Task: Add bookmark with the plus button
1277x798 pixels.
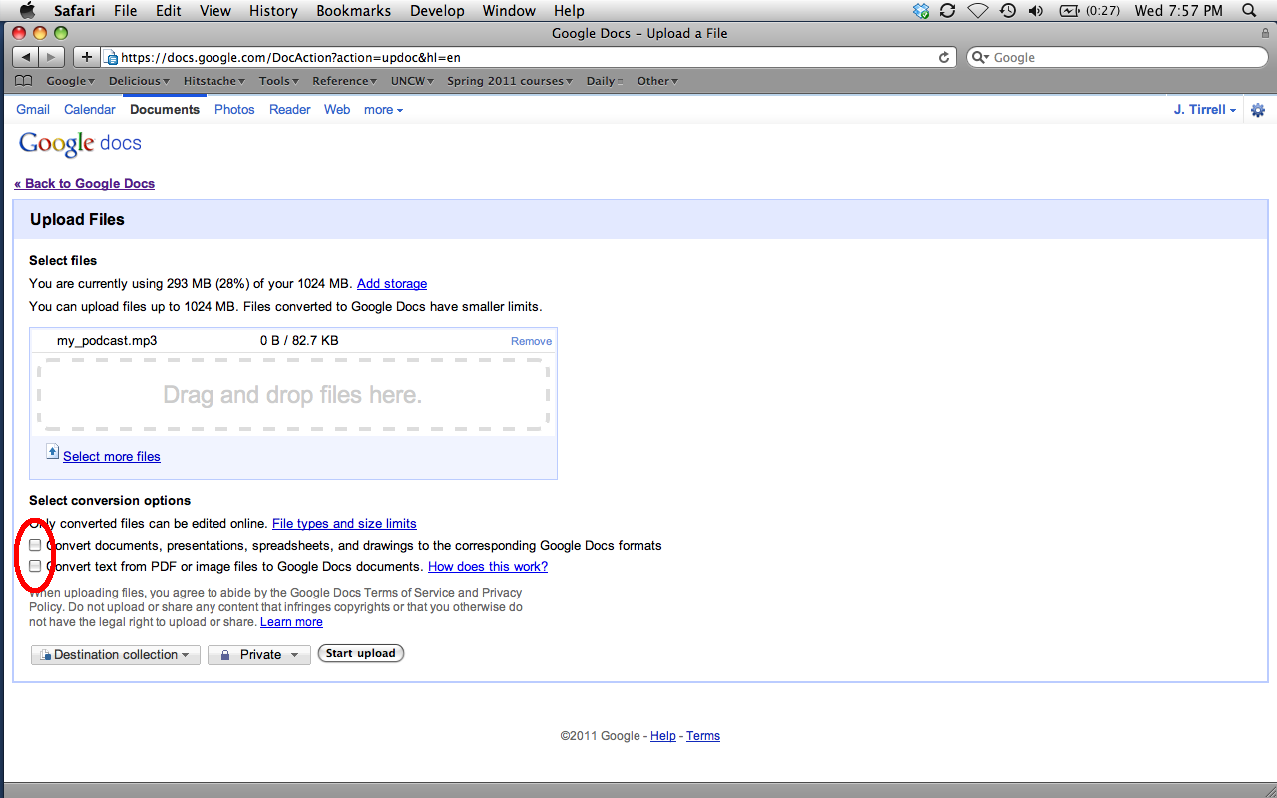Action: click(x=86, y=57)
